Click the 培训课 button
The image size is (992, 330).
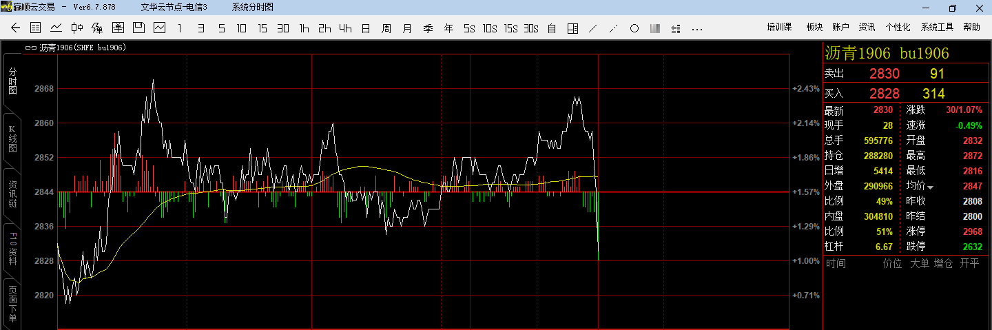click(x=780, y=27)
